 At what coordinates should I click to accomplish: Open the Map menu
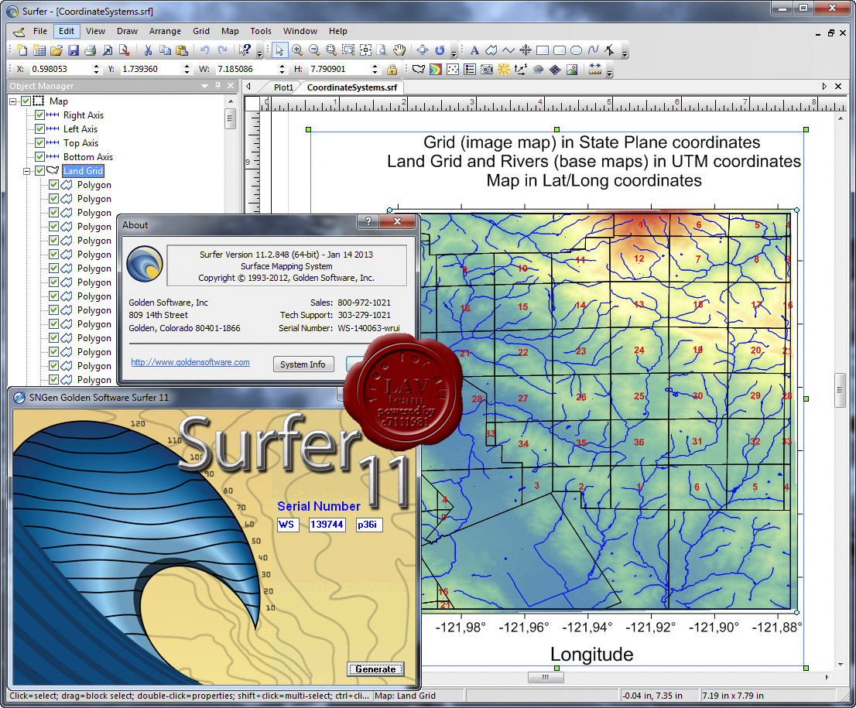(230, 31)
